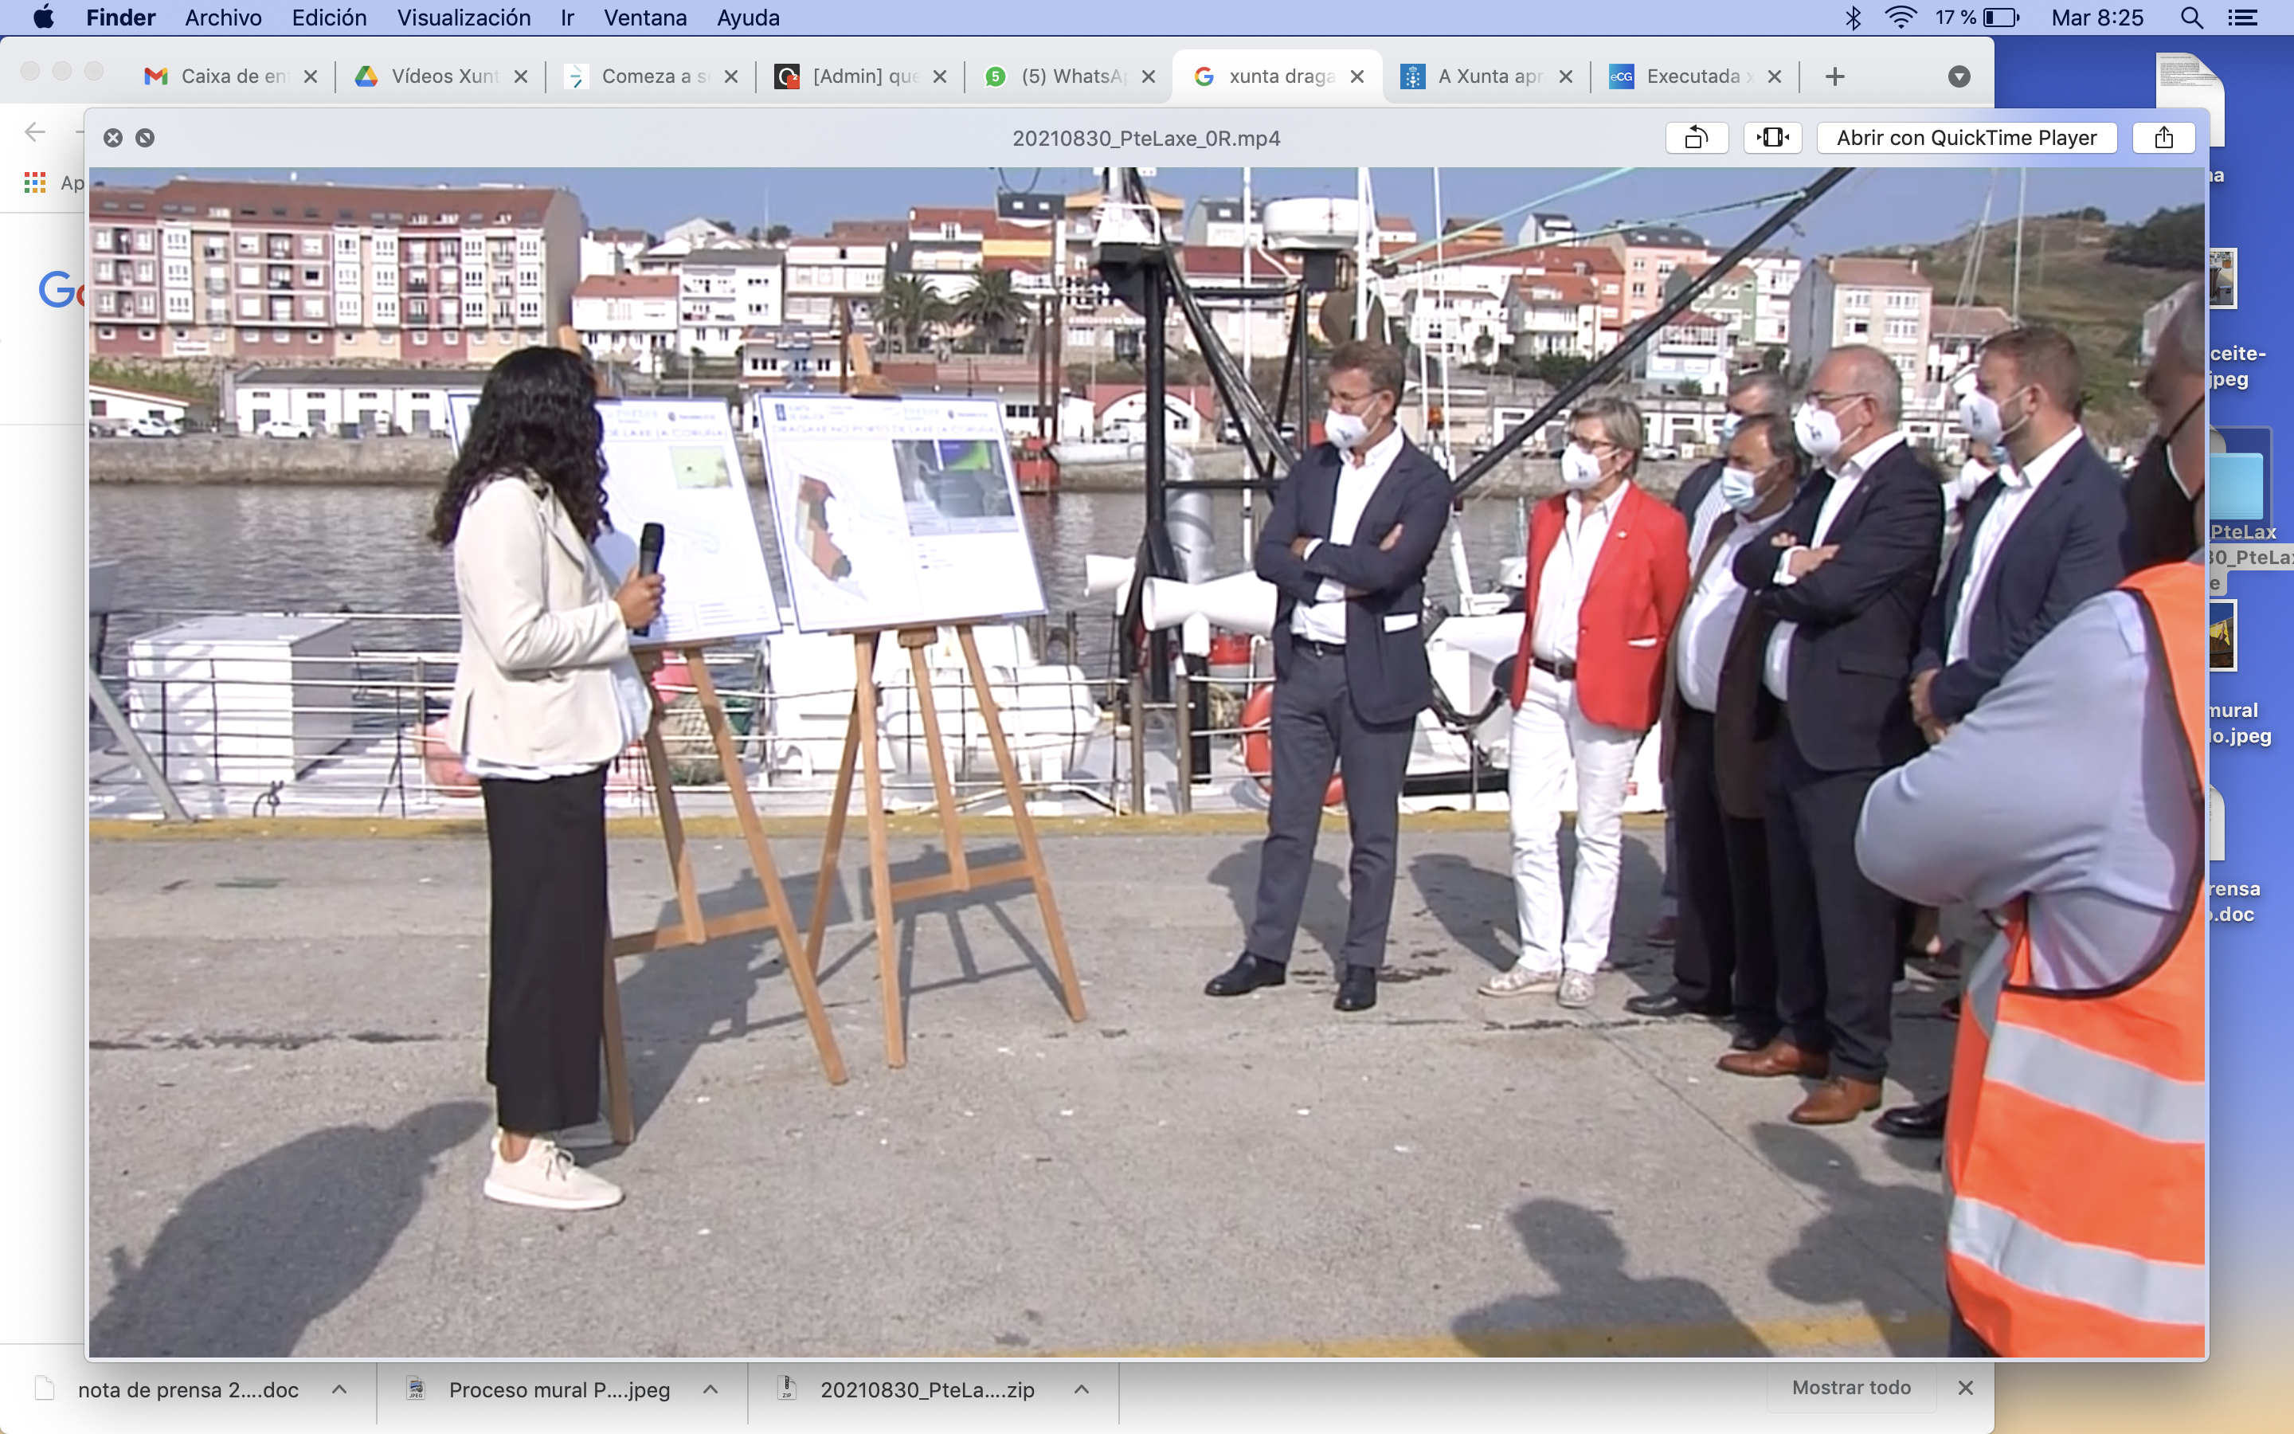Open the Quick Look preview in full screen
The width and height of the screenshot is (2294, 1434).
[x=145, y=138]
